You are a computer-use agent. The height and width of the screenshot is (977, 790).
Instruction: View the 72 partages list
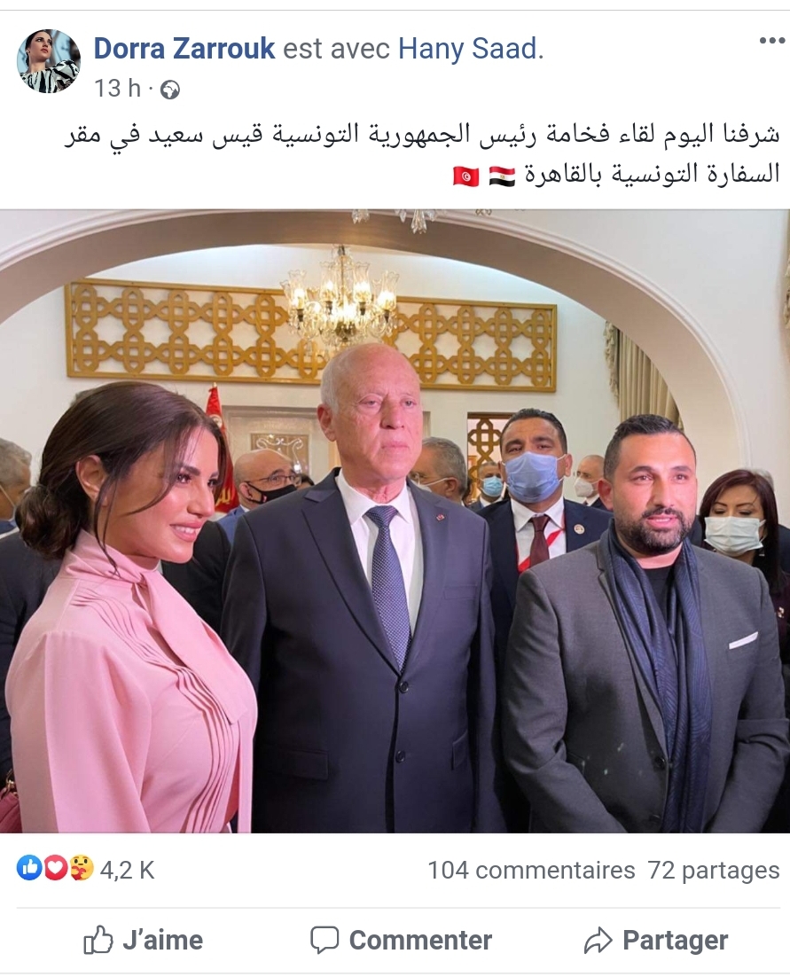(x=714, y=870)
